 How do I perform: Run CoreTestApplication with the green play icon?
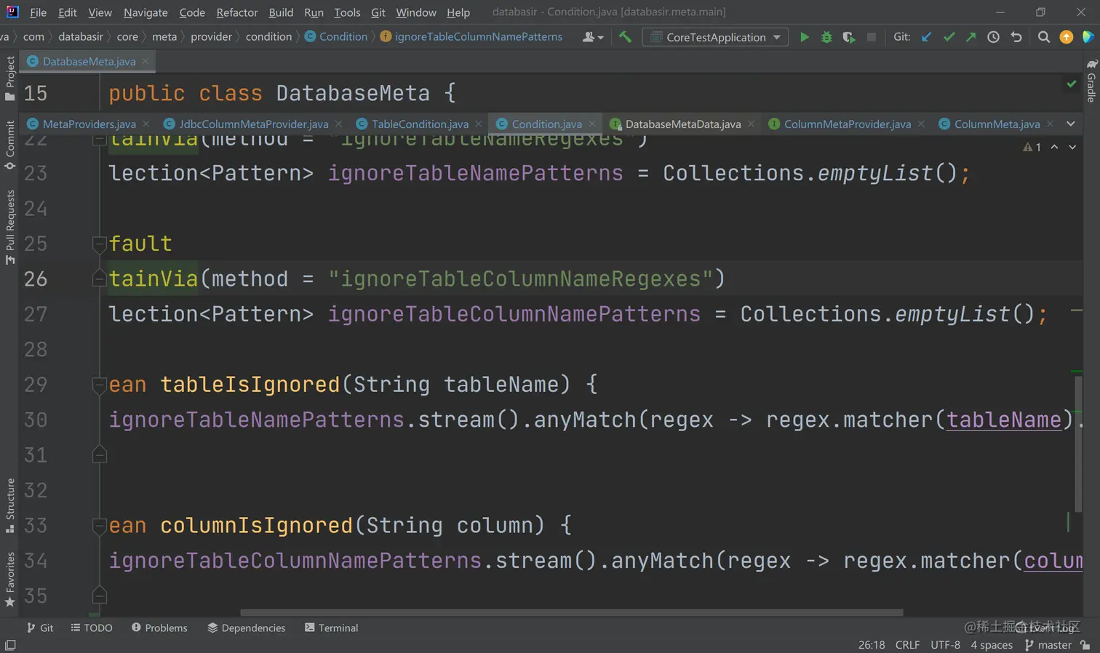point(804,37)
